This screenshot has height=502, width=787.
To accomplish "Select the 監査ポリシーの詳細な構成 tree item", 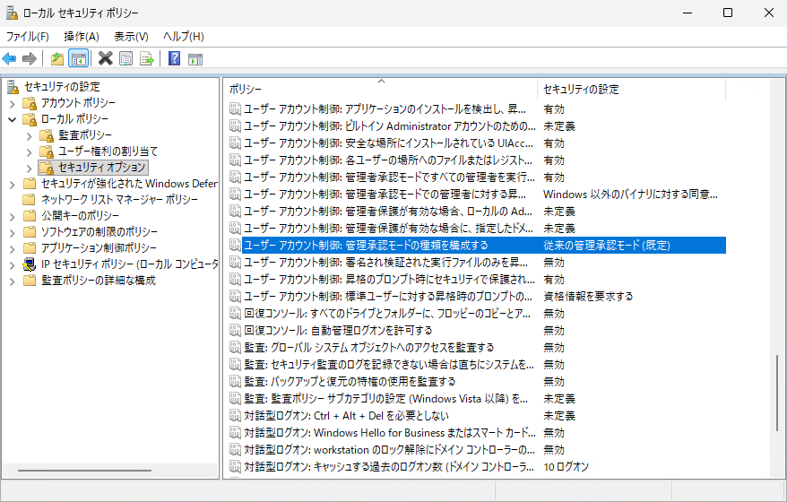I will click(x=99, y=280).
